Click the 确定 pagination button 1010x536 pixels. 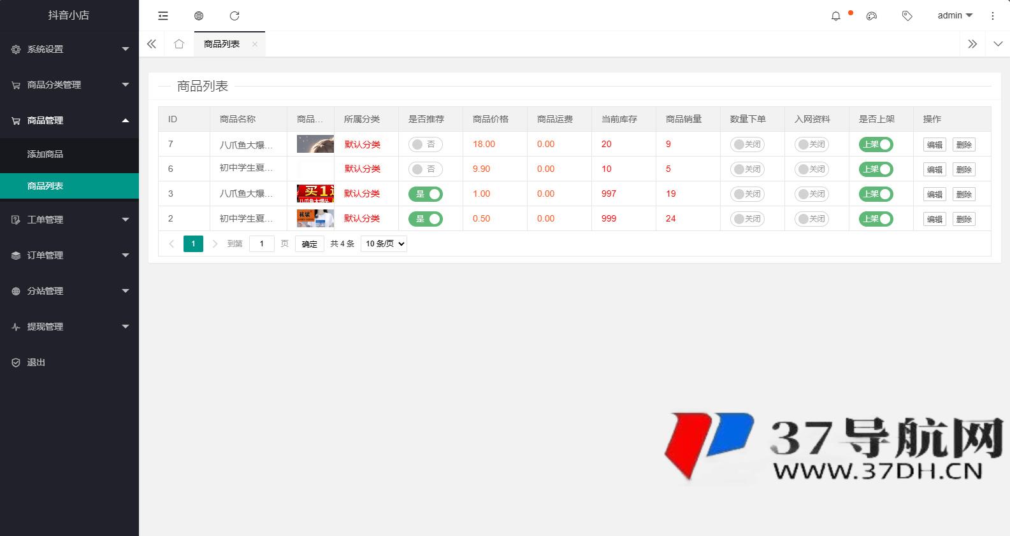[310, 244]
